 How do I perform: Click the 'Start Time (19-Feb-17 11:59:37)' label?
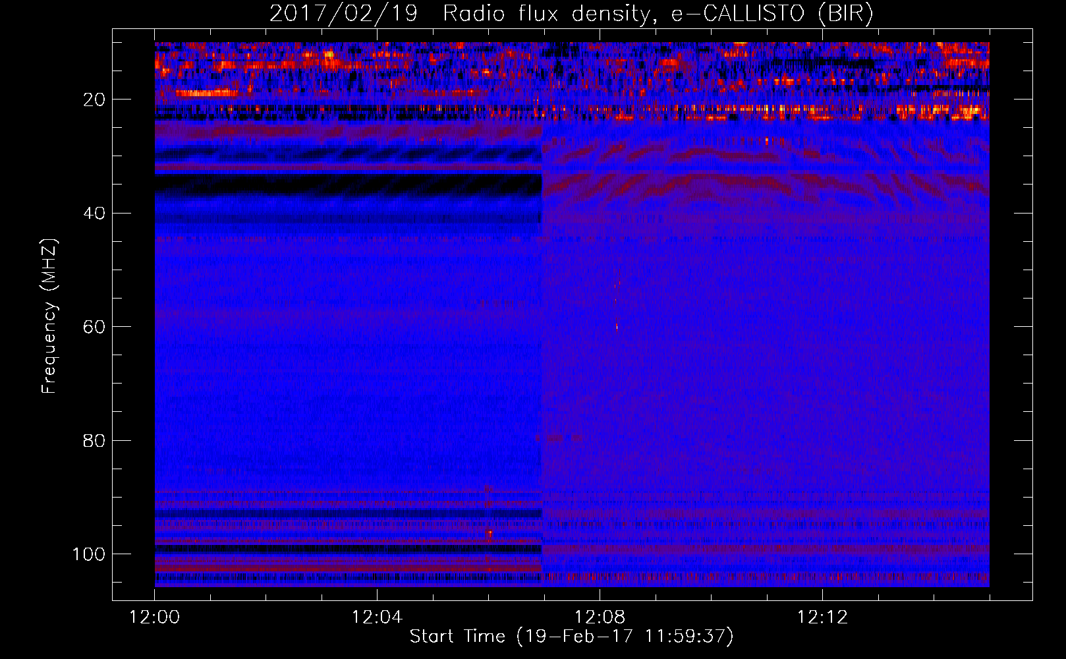571,637
